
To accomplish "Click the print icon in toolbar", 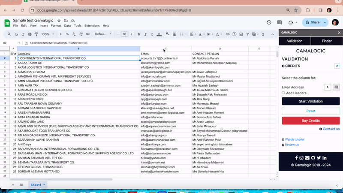I will [x=30, y=34].
